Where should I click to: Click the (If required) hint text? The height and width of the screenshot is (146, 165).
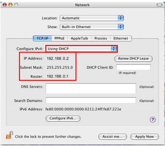tap(127, 73)
